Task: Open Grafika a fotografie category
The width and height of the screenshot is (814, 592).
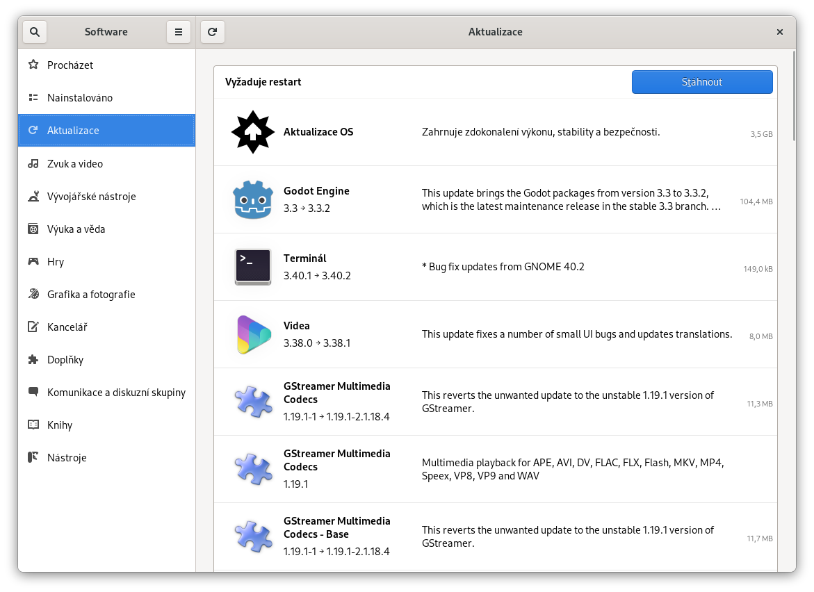Action: pyautogui.click(x=90, y=295)
